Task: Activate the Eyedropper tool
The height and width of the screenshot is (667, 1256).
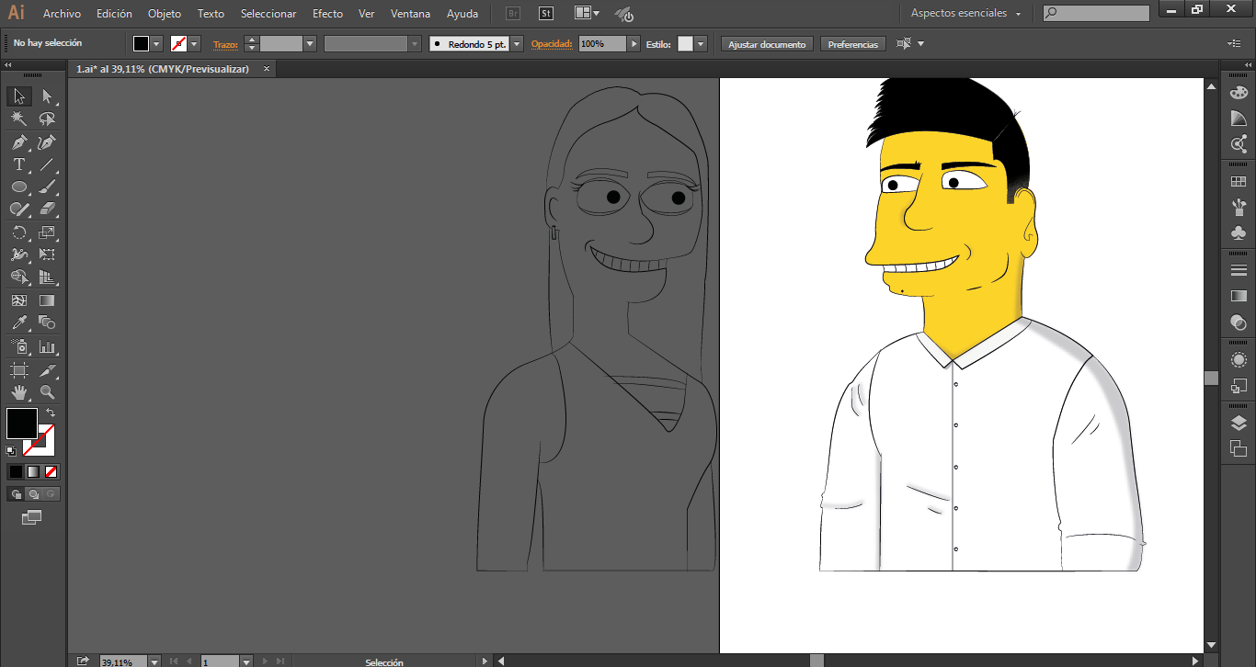Action: pos(18,323)
